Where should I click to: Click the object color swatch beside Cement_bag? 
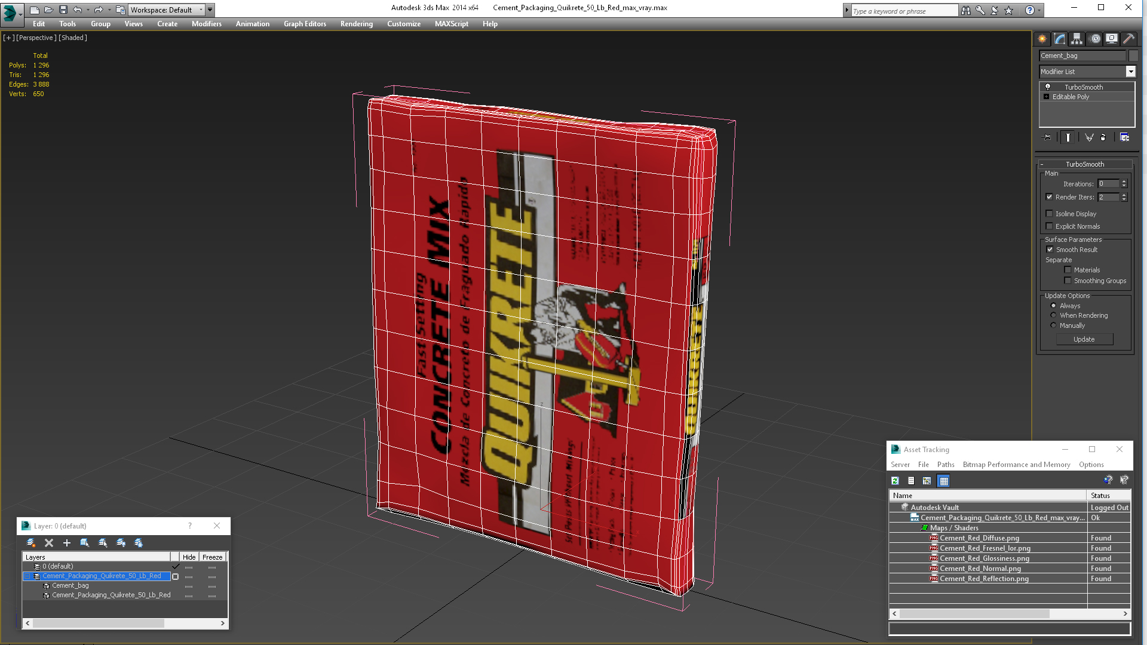click(1133, 56)
